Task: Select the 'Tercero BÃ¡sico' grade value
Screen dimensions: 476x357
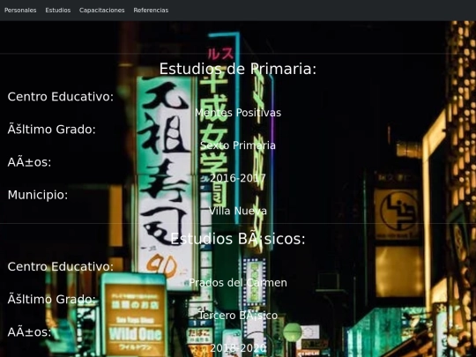Action: [238, 316]
